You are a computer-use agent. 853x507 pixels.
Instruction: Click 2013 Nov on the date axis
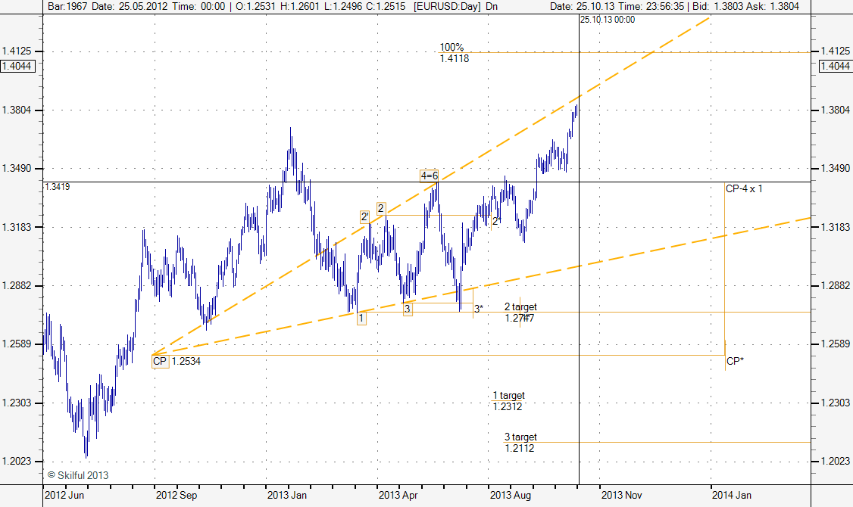(621, 496)
